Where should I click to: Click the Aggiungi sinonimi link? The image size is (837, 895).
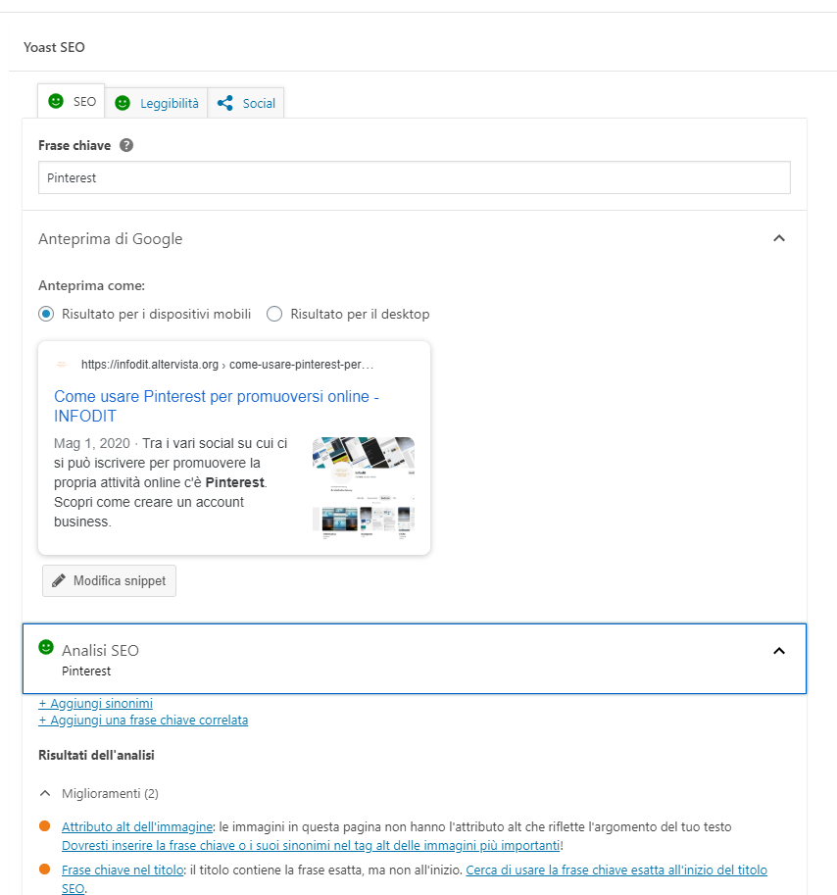(95, 703)
